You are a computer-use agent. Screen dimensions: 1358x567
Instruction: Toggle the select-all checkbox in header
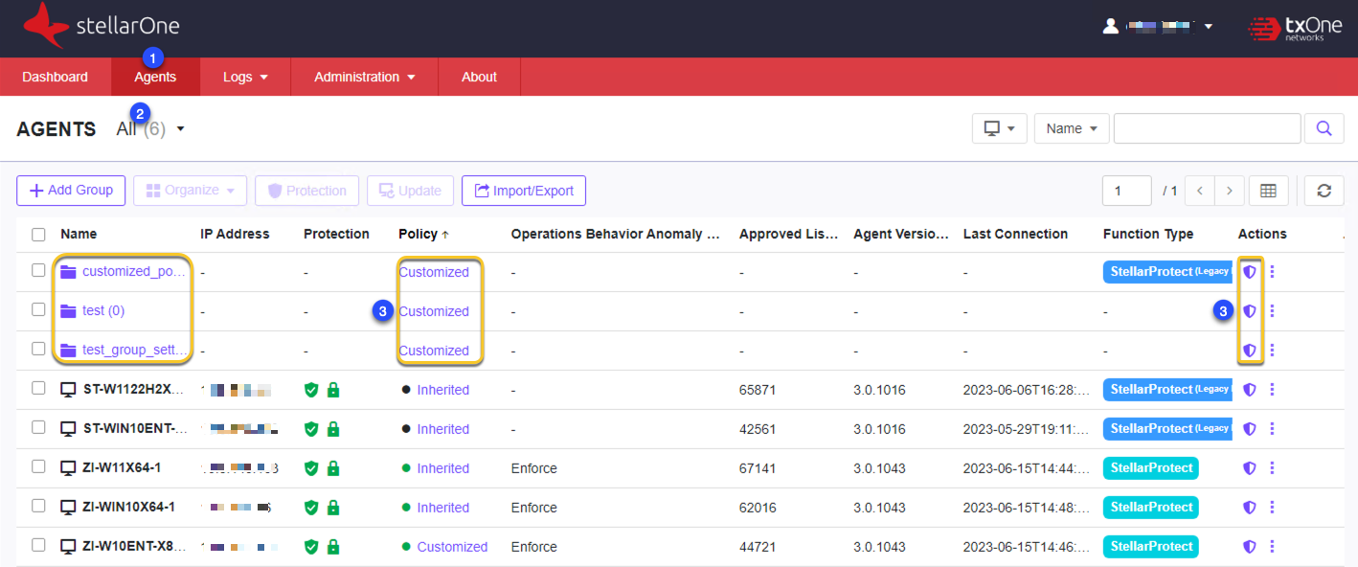point(38,235)
